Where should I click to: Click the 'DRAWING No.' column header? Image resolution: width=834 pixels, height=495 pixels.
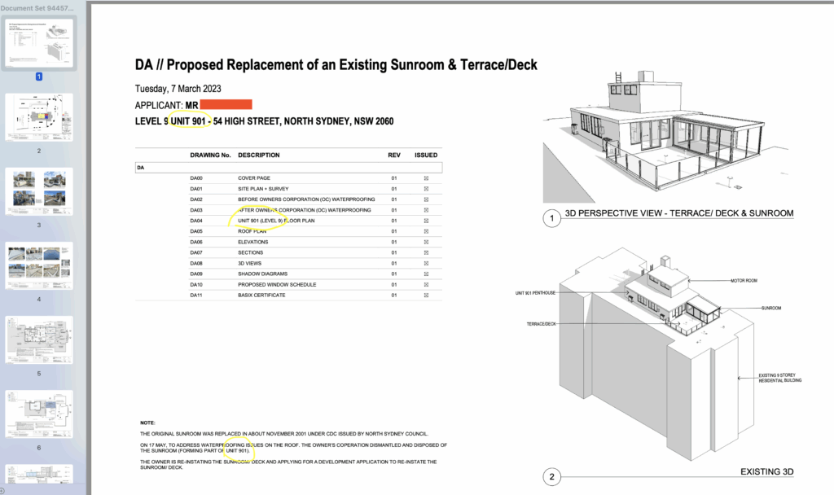211,156
